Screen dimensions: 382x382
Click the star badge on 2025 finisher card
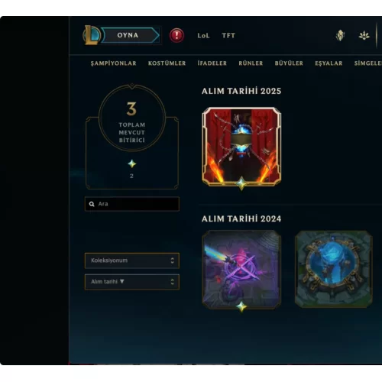[241, 183]
